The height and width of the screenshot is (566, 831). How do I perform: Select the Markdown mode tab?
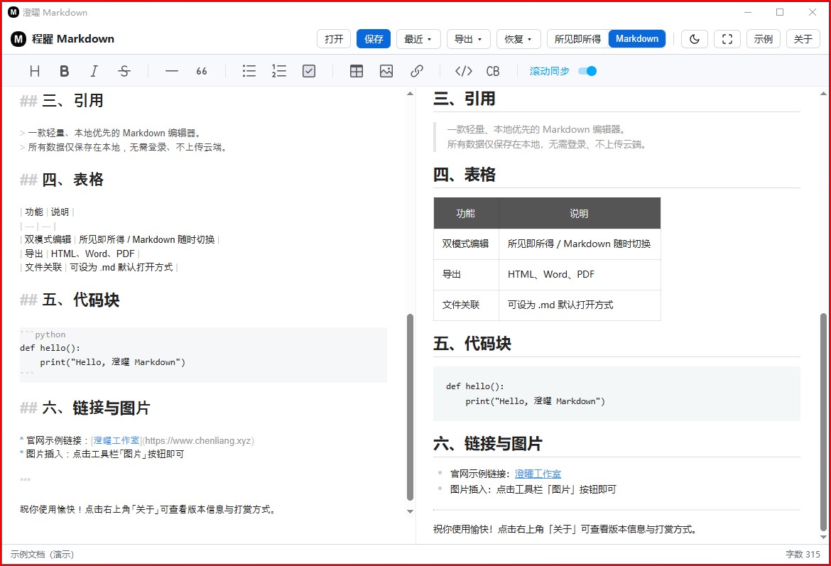point(637,38)
